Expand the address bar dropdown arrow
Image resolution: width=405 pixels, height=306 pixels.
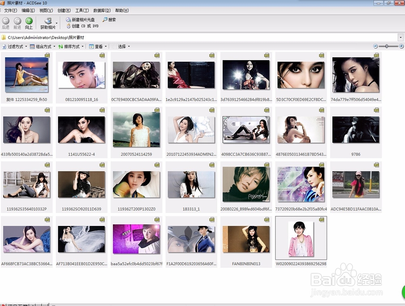click(401, 37)
